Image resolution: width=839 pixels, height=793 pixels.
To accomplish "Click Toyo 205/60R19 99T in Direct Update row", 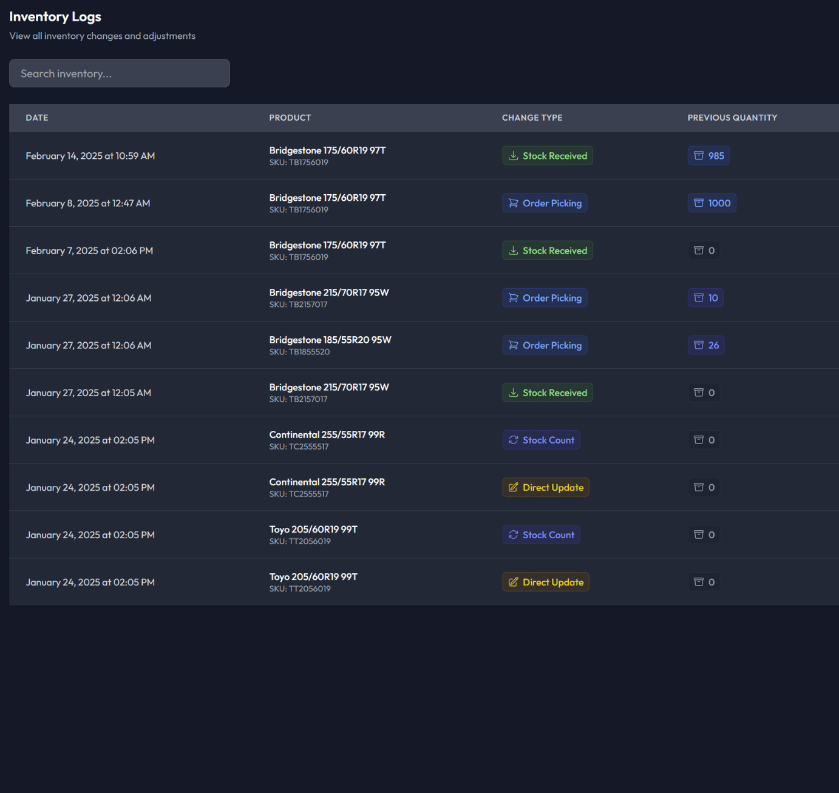I will point(313,576).
